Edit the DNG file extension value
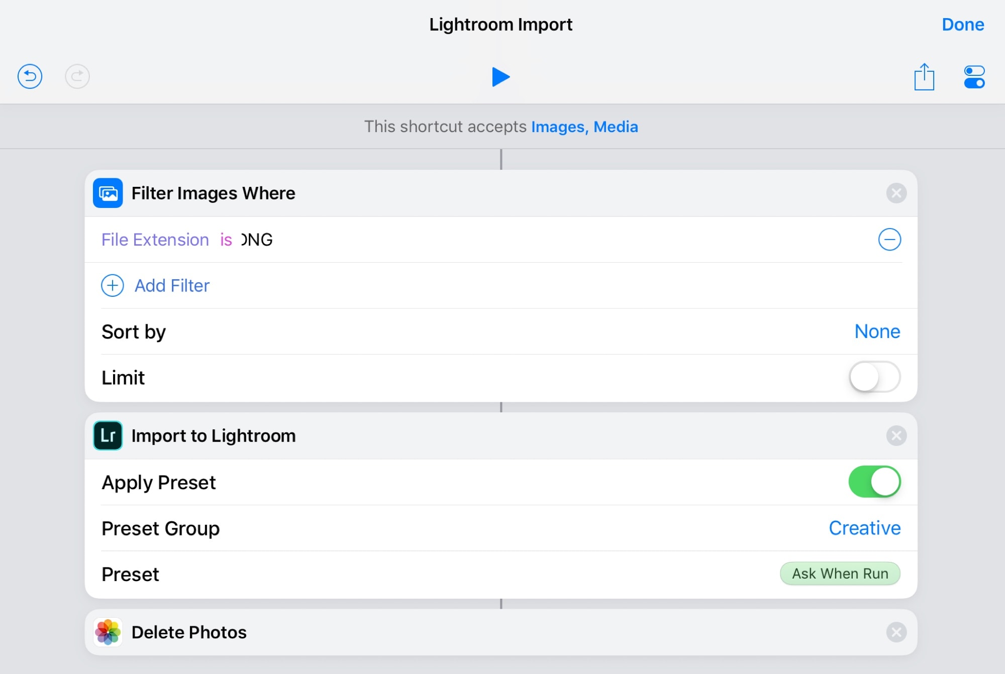The image size is (1005, 674). point(256,240)
